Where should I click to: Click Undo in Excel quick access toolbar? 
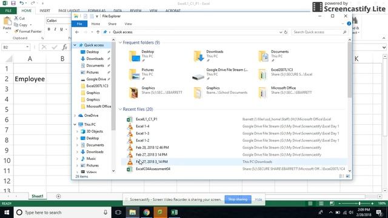(22, 3)
